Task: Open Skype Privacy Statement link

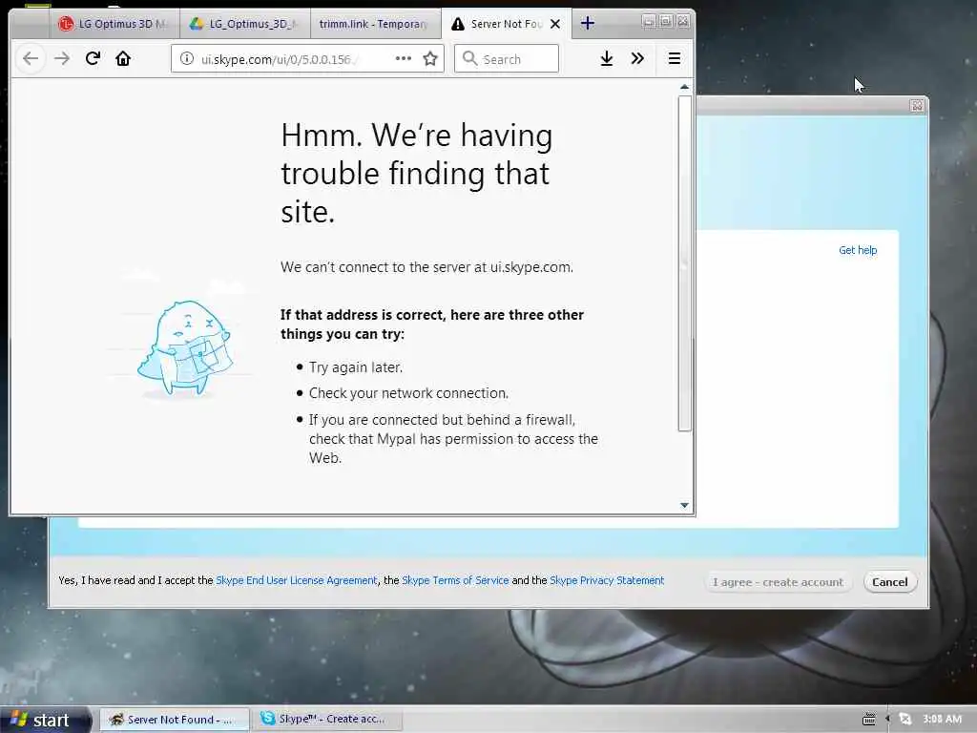Action: (x=607, y=580)
